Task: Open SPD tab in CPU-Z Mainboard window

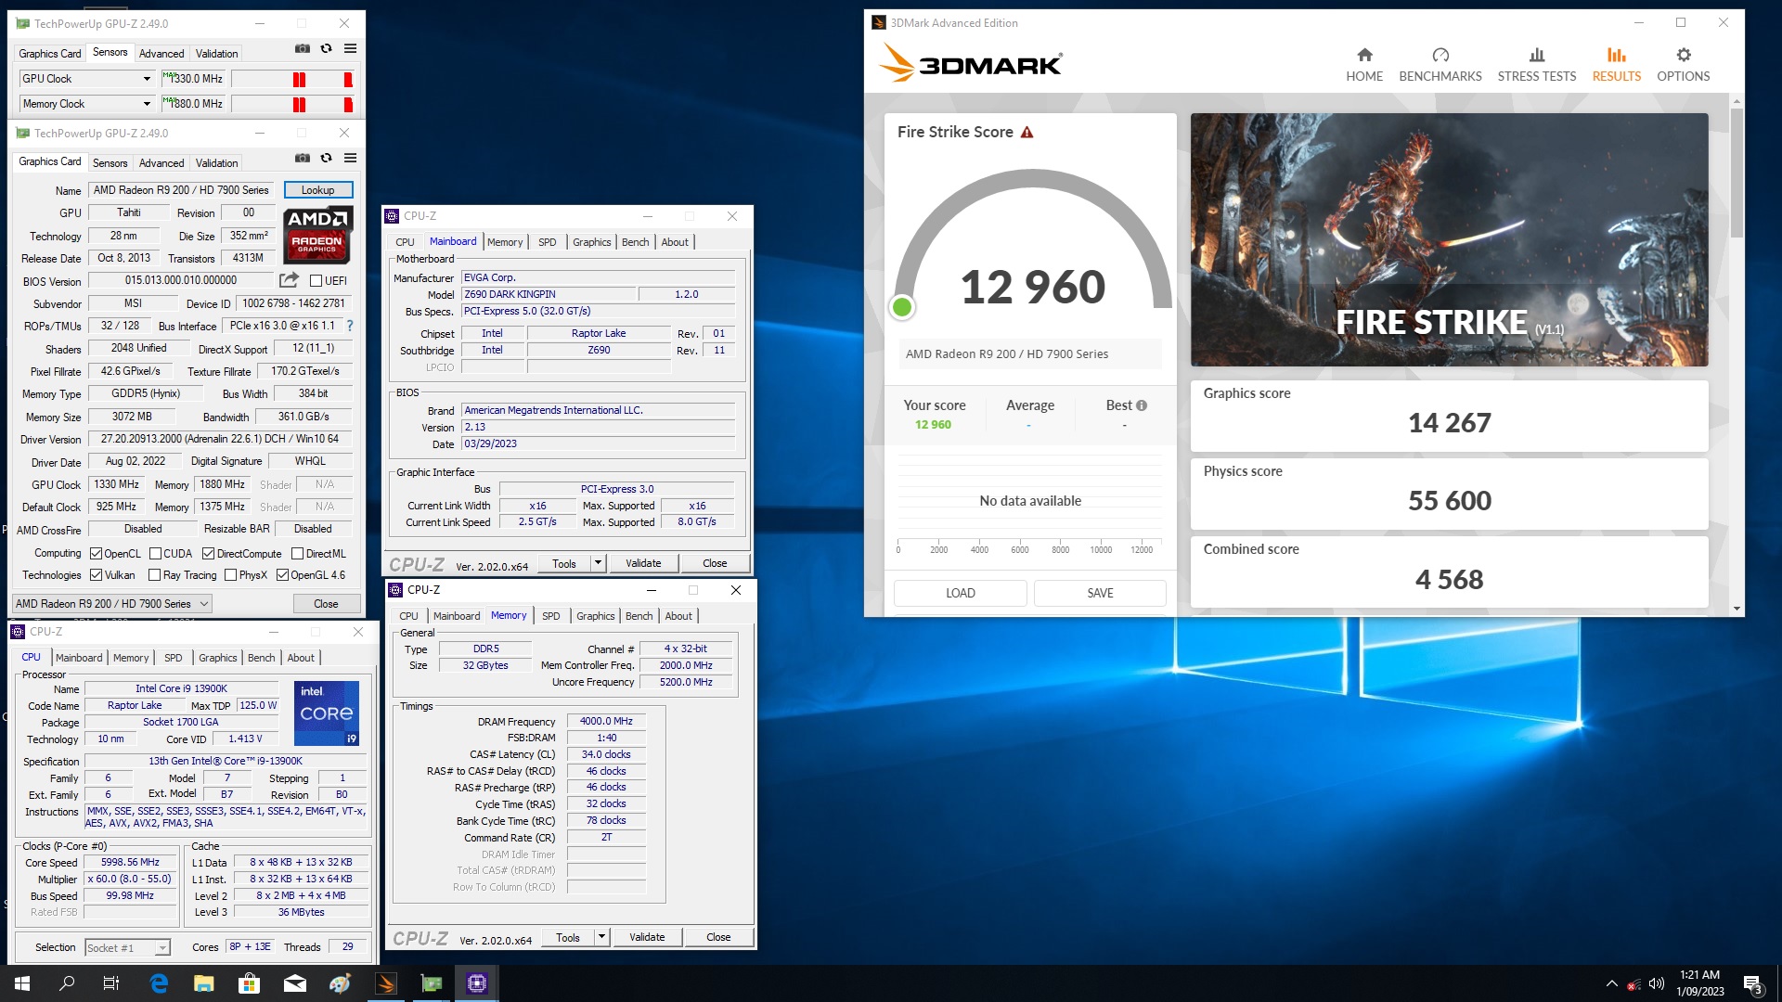Action: click(x=548, y=242)
